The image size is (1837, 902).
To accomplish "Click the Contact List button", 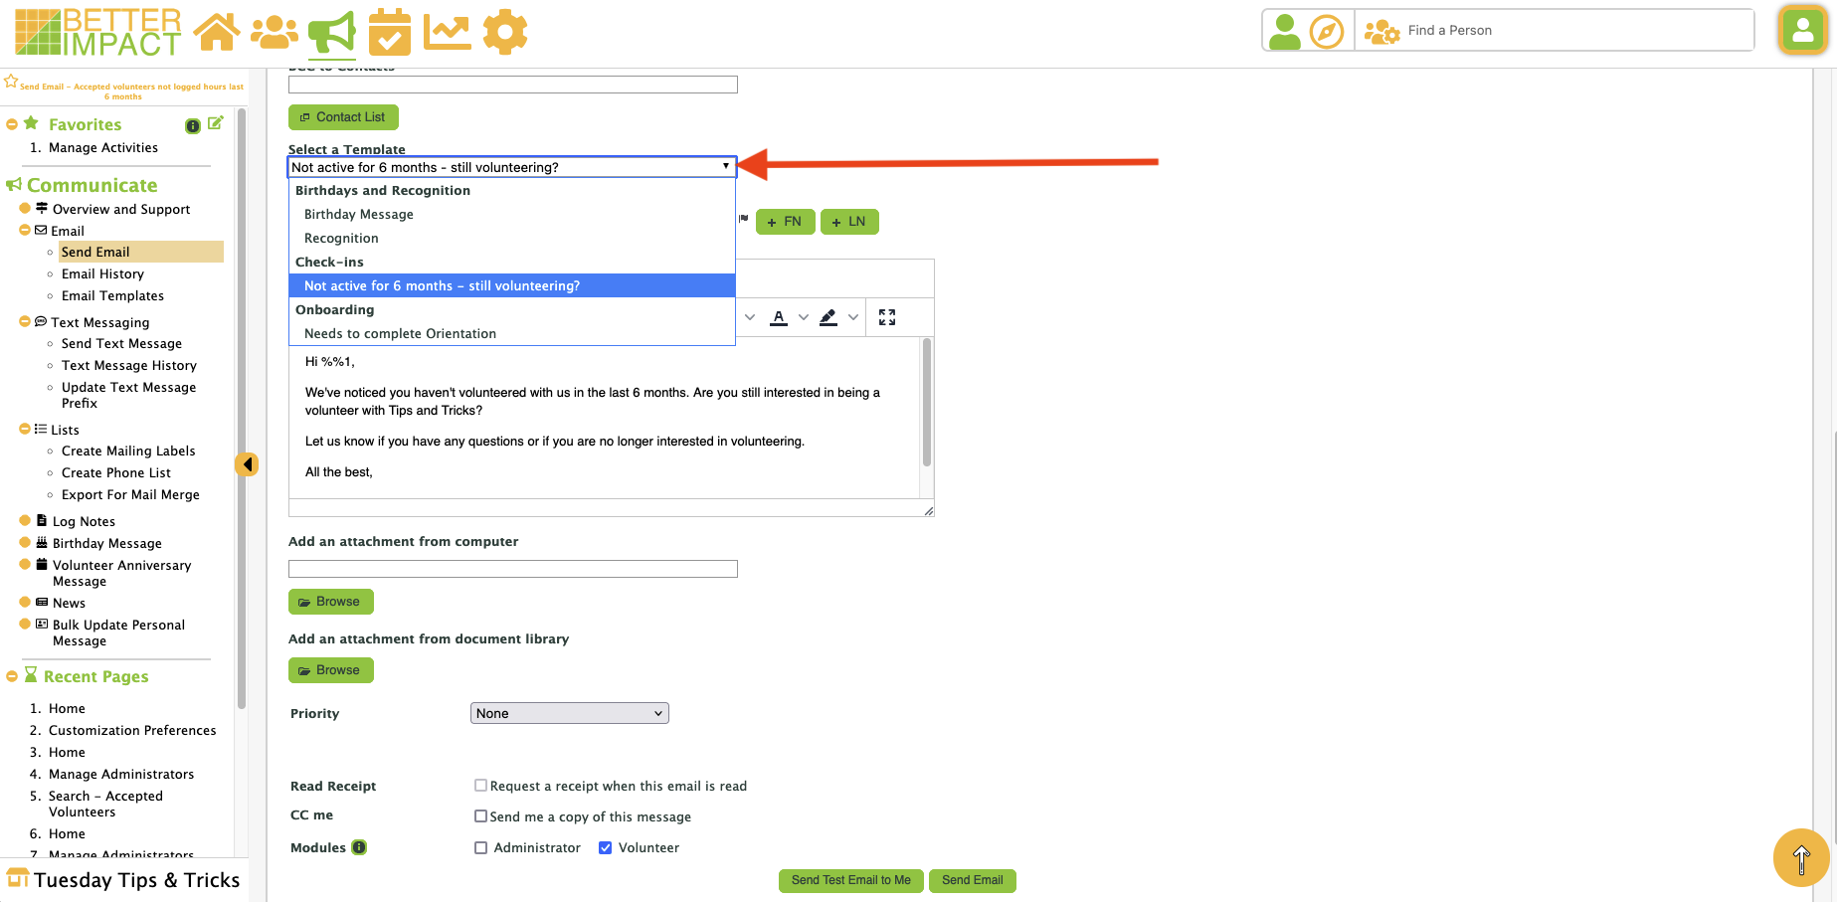I will pyautogui.click(x=343, y=117).
